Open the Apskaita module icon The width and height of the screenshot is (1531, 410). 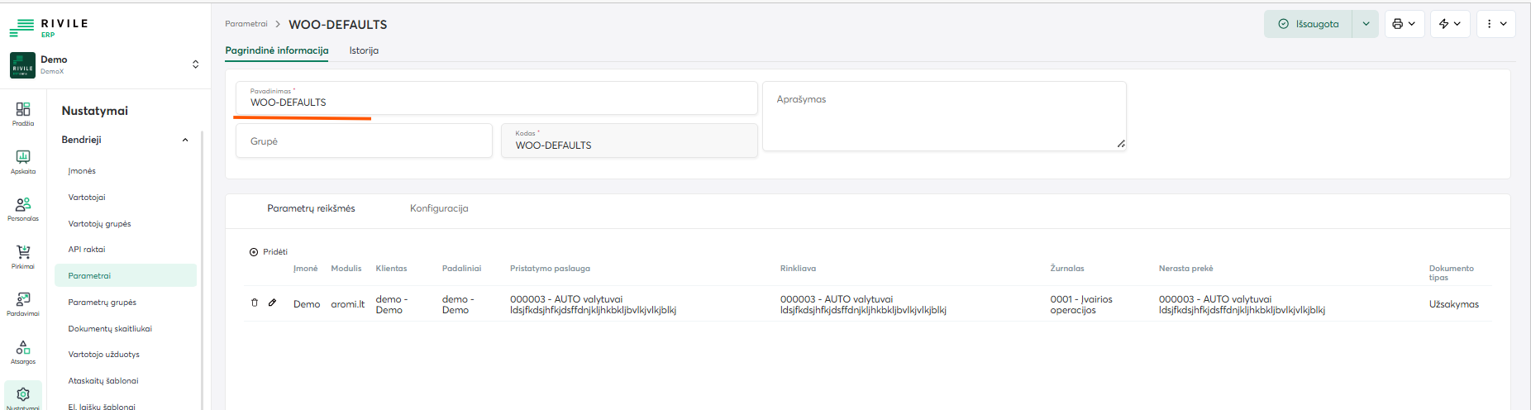(23, 160)
